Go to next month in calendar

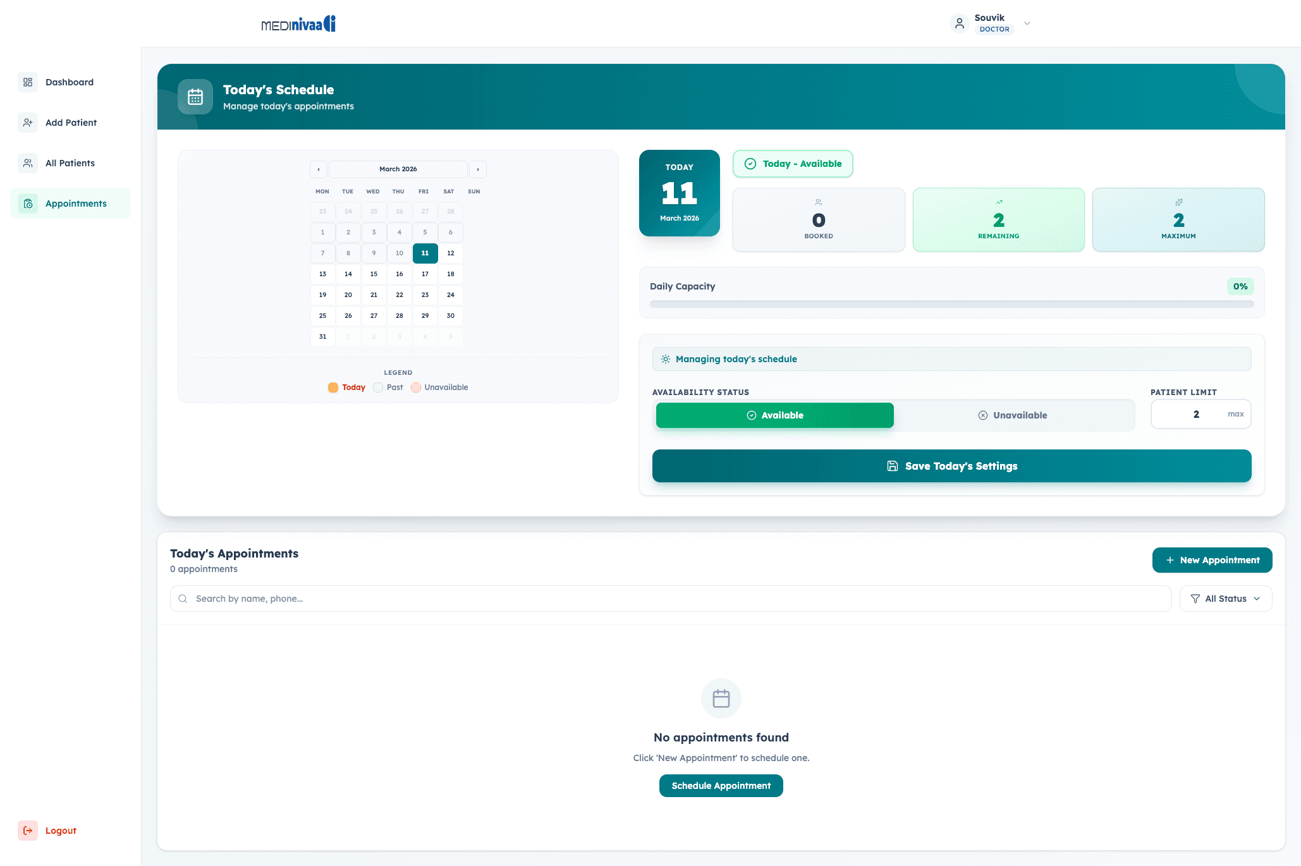[478, 169]
